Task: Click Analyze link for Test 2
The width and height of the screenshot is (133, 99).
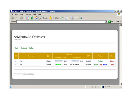Action: [96, 64]
